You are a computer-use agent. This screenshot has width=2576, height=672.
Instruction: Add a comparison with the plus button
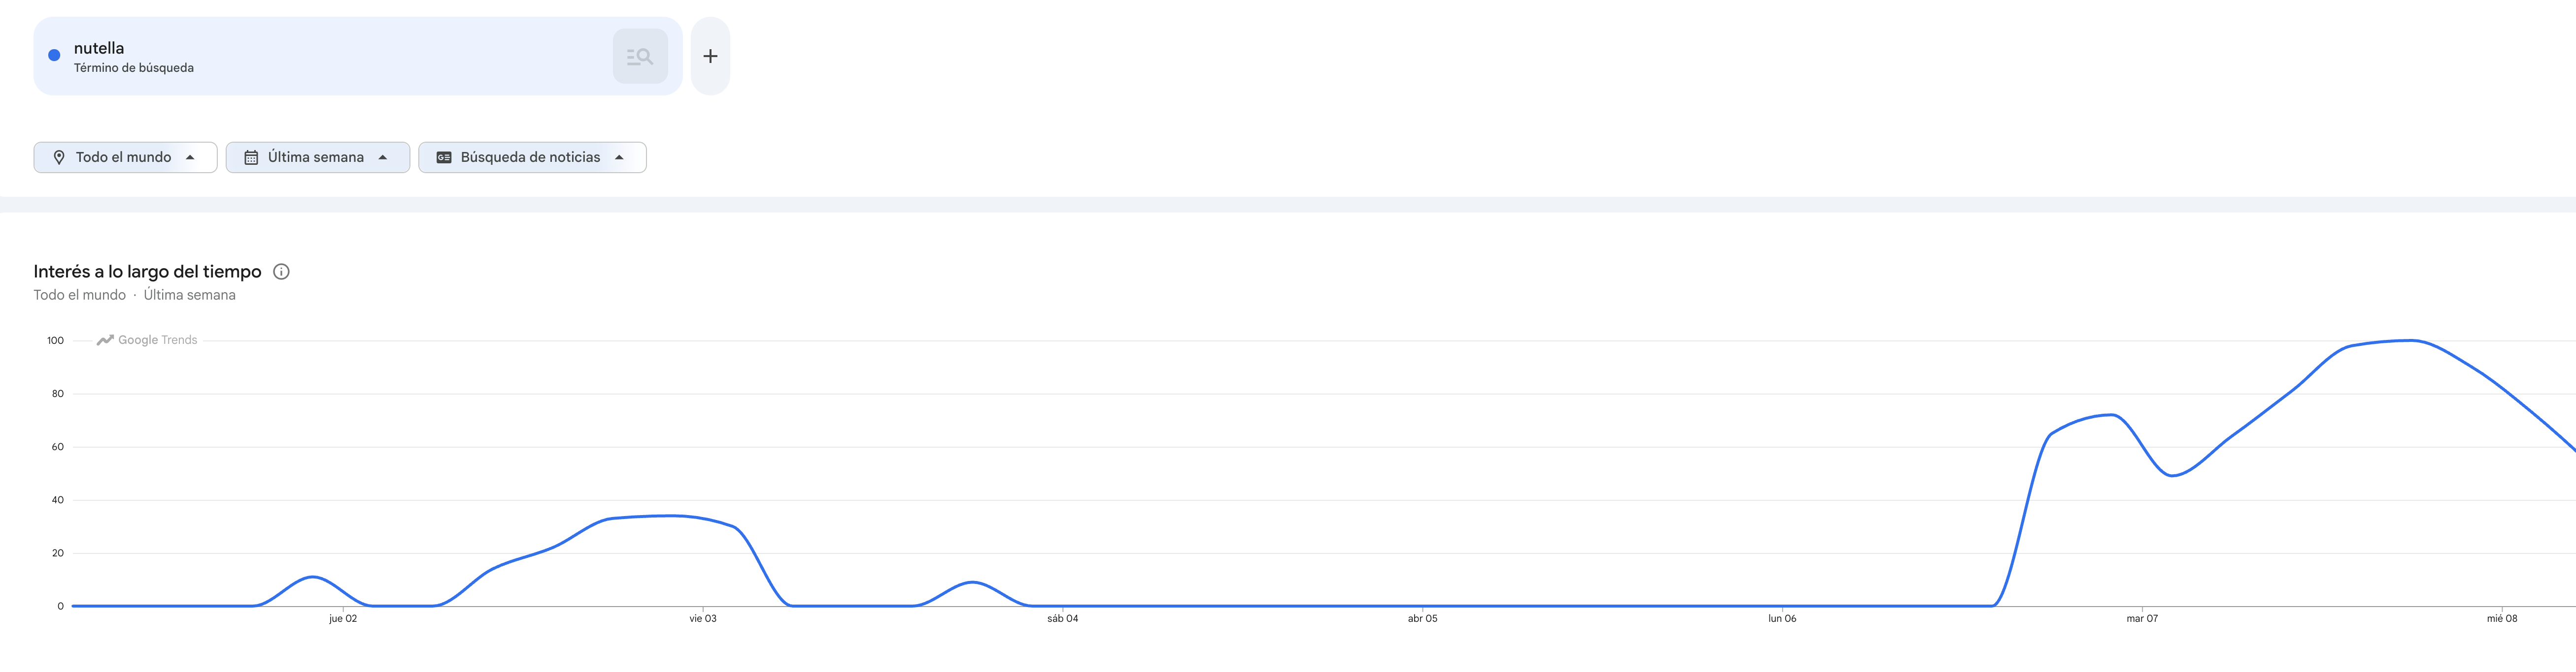710,57
